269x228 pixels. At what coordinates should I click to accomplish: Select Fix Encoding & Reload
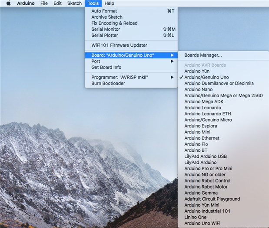[131, 23]
